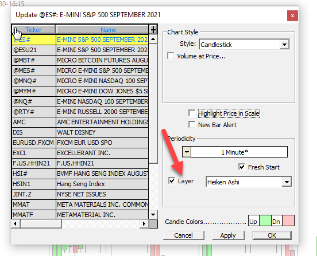
Task: Select the AMC ticker
Action: (x=33, y=122)
